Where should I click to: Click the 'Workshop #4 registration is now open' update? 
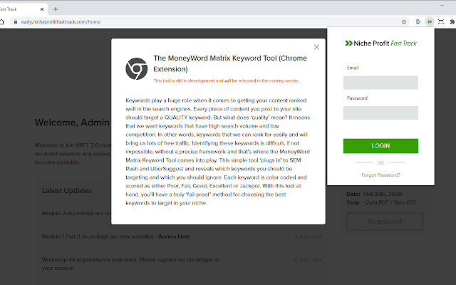pos(130,264)
